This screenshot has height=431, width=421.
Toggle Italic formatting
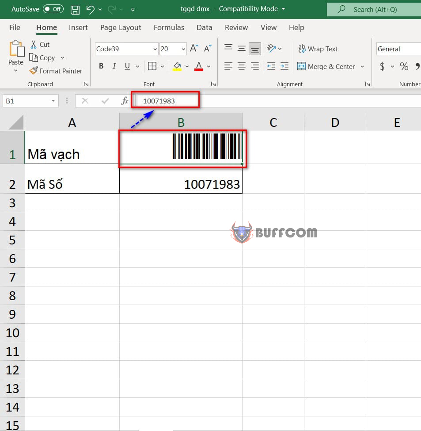[x=114, y=66]
